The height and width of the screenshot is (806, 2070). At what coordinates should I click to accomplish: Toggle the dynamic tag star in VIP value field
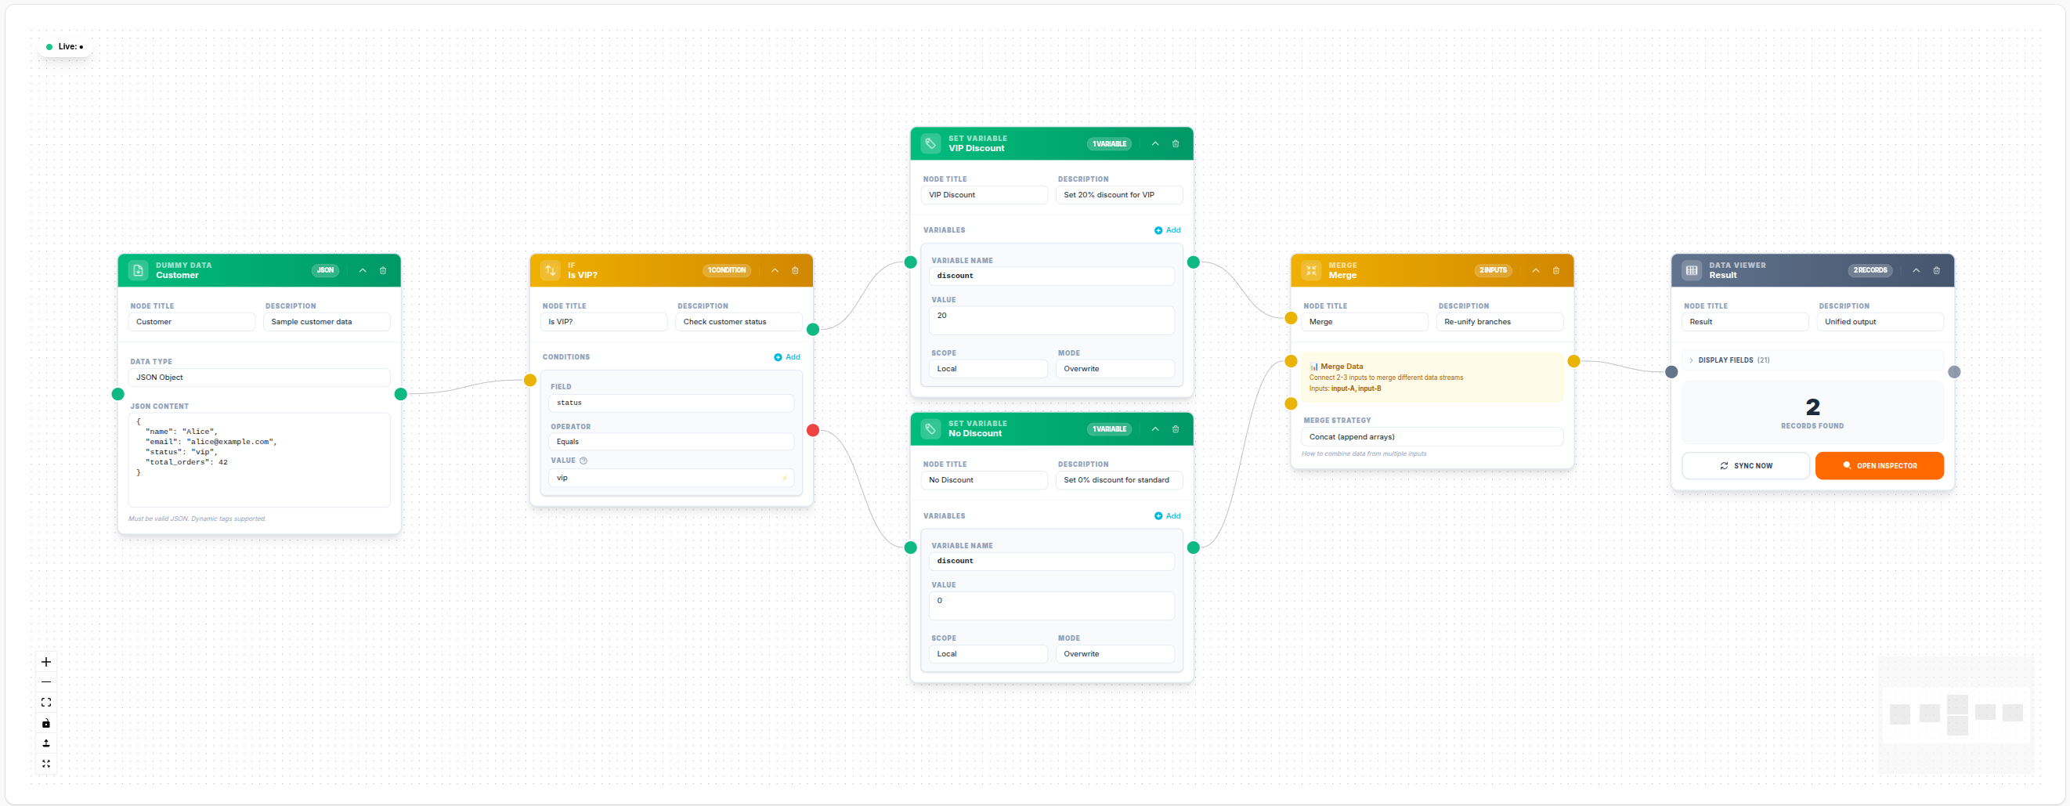tap(784, 477)
